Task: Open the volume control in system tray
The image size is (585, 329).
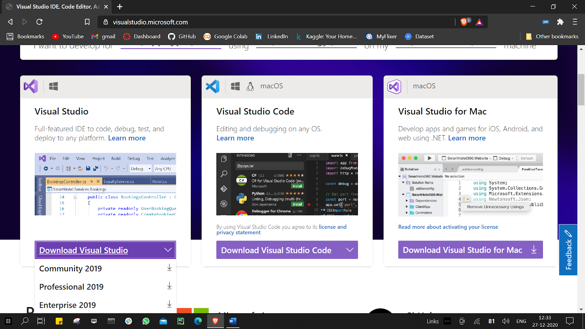Action: (506, 321)
